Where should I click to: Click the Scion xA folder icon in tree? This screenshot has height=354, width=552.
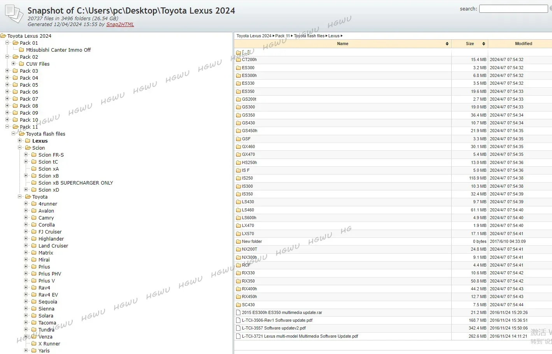tap(34, 169)
